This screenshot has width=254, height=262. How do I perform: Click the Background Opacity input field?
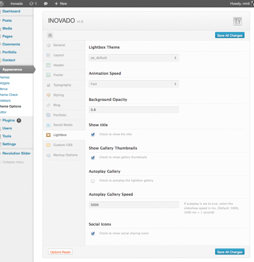tap(134, 110)
